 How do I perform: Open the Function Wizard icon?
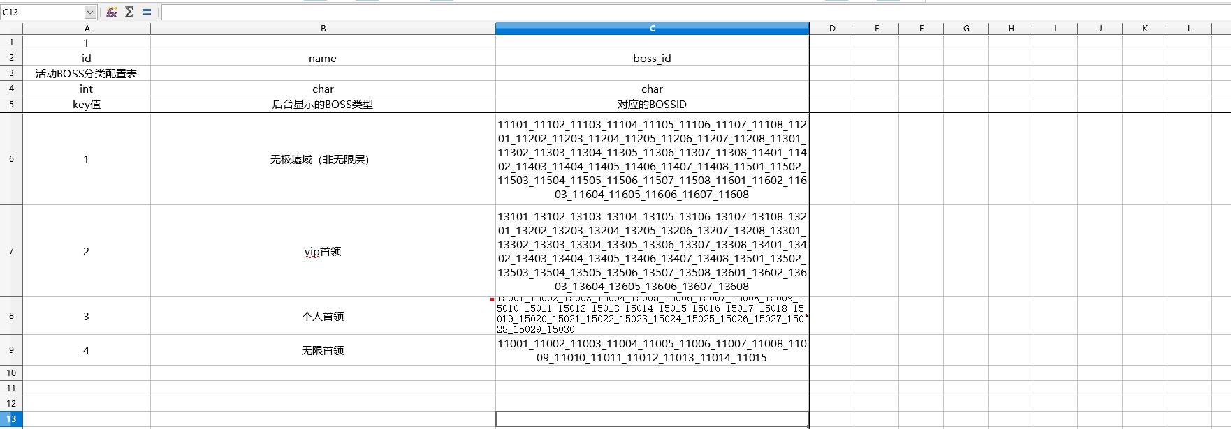pyautogui.click(x=112, y=12)
